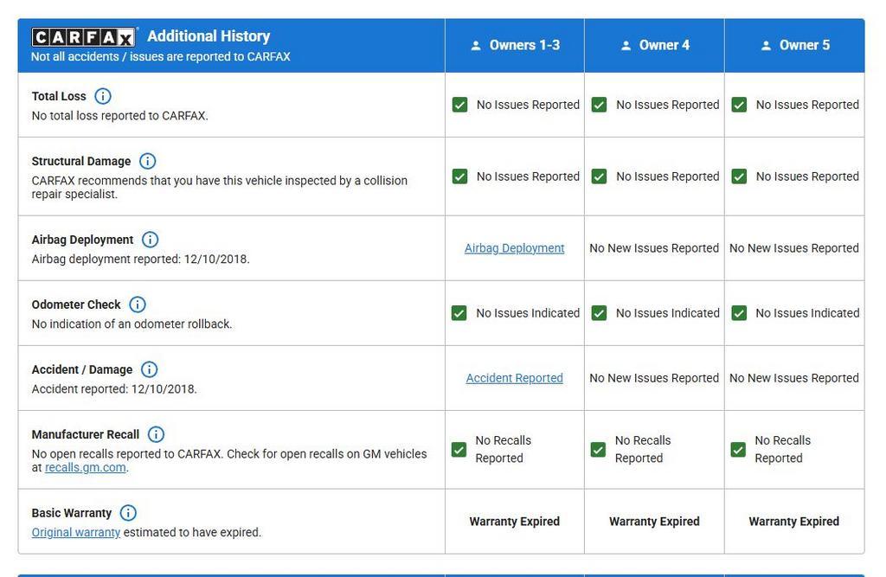Select the Owners 1-3 column header
The image size is (886, 577).
[x=516, y=45]
